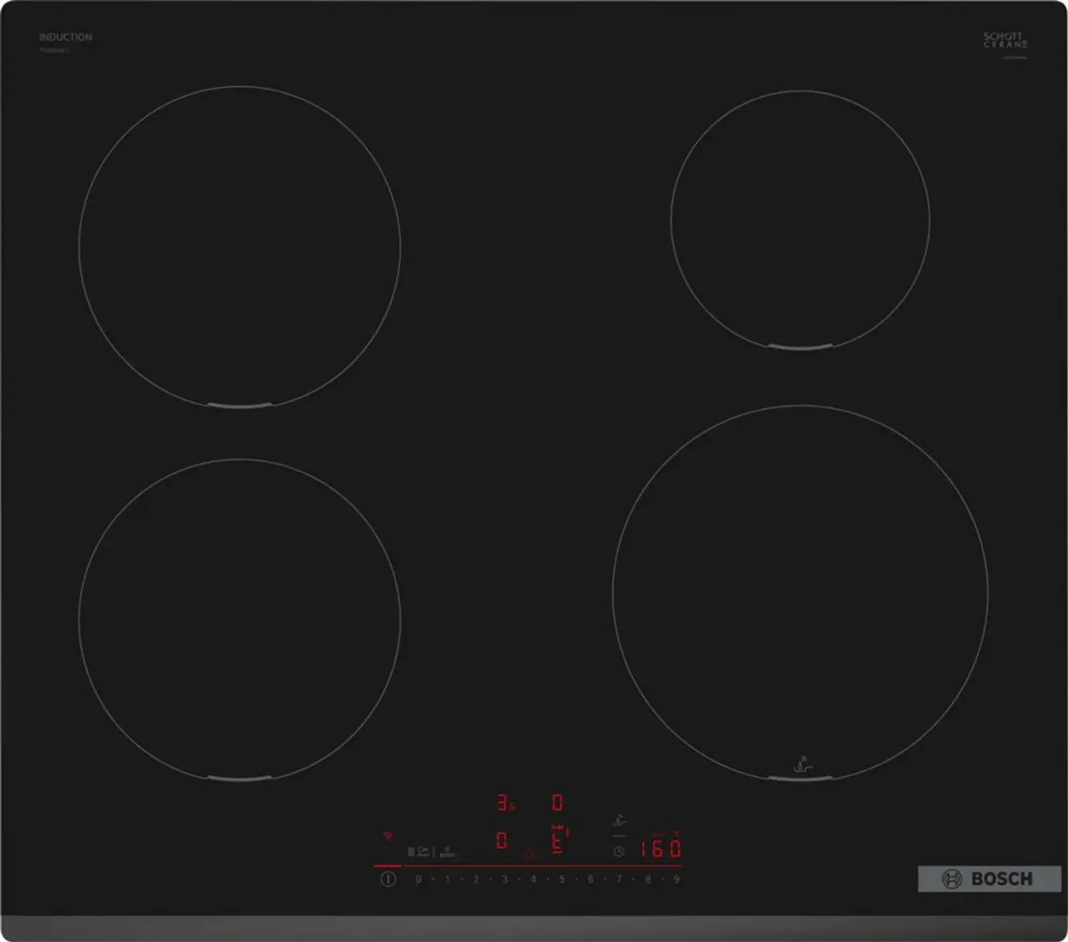Set power level 0 on the slider

click(x=418, y=879)
